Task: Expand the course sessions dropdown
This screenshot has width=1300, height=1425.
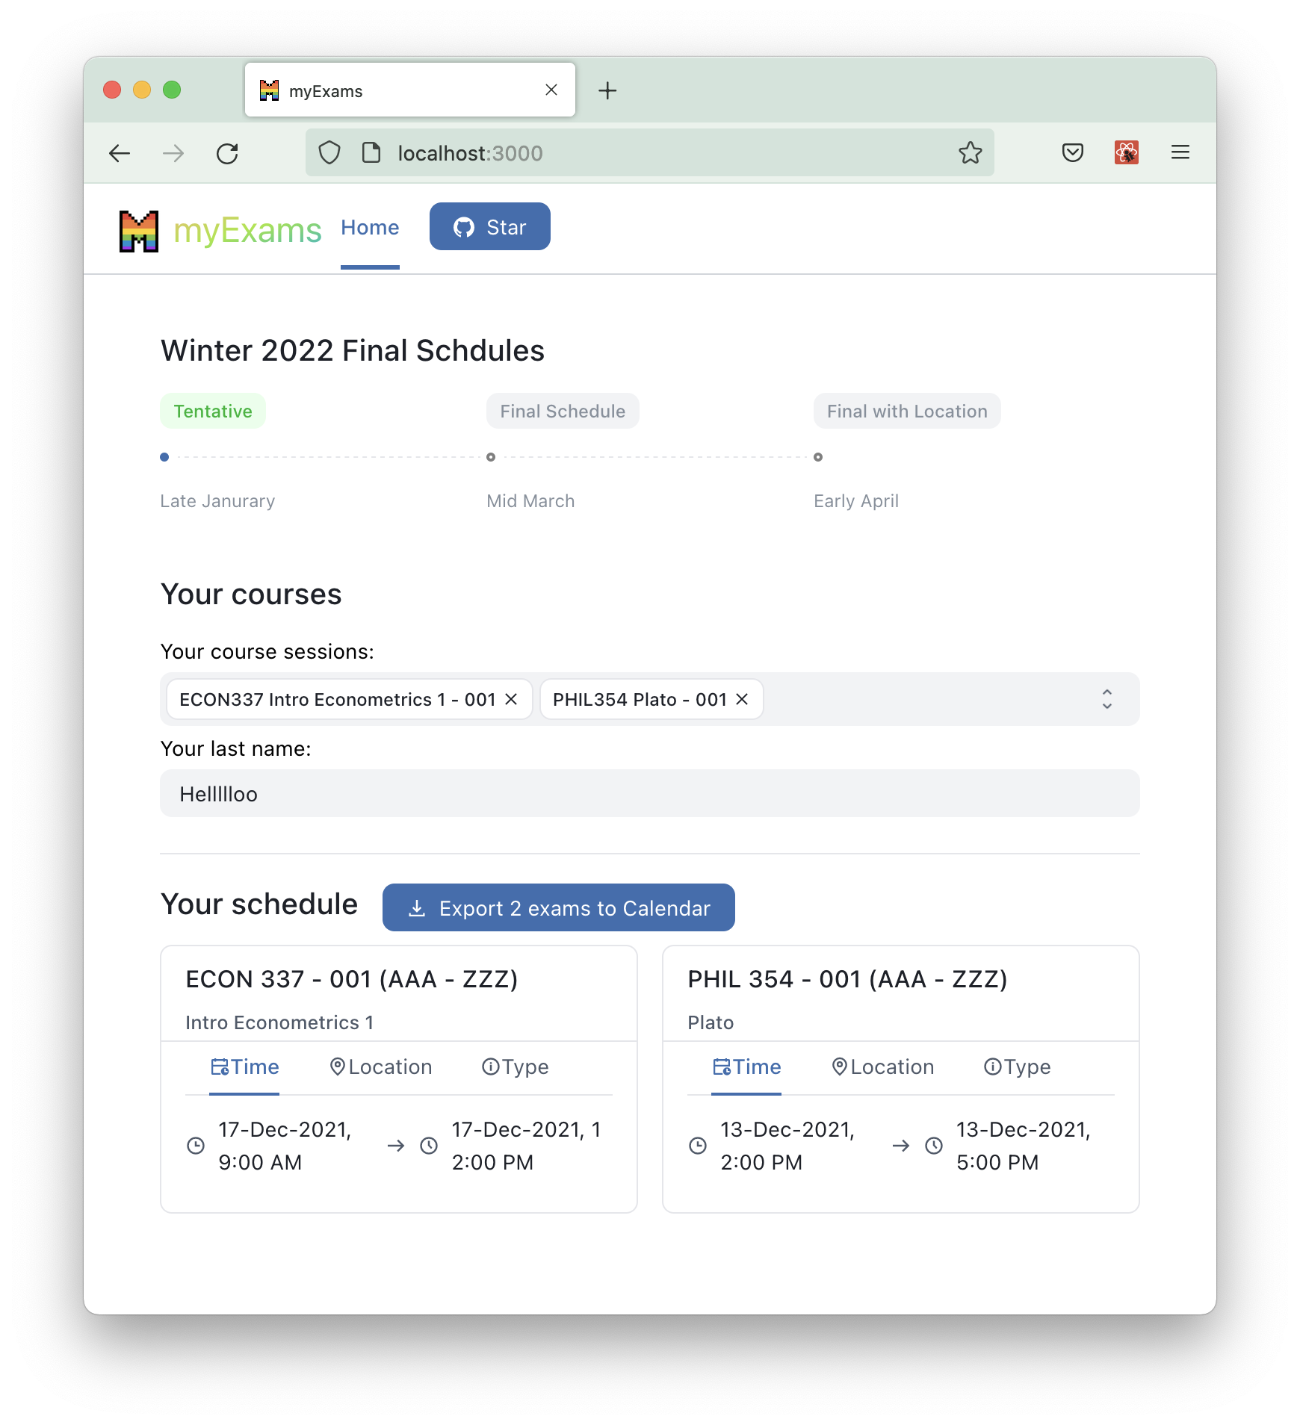Action: [x=1106, y=699]
